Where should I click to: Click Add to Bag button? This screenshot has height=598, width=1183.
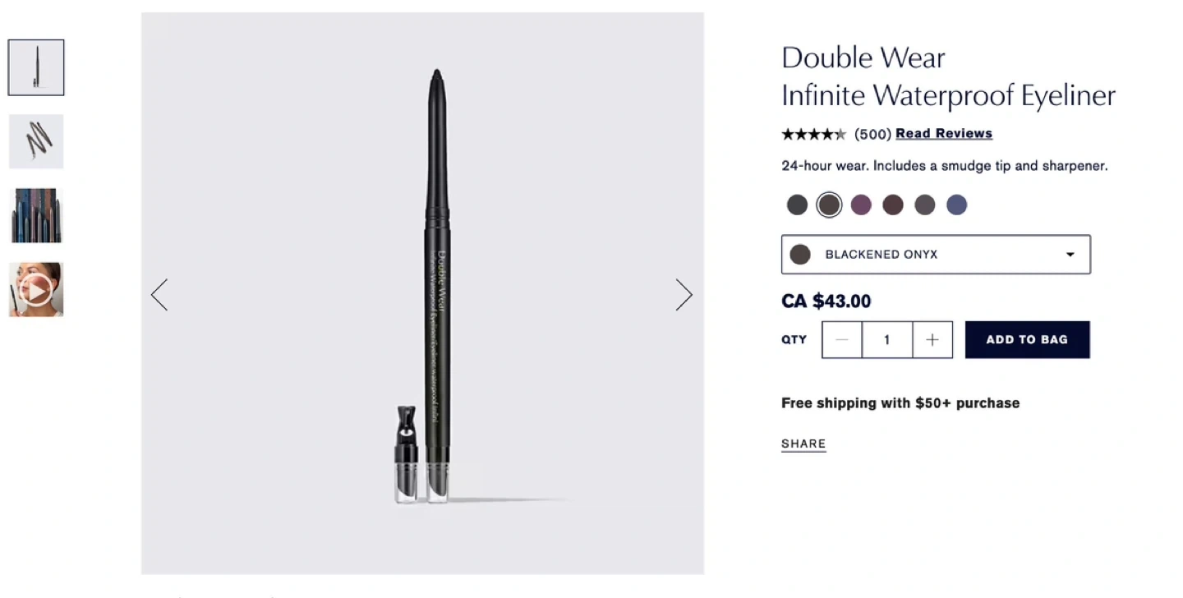coord(1027,340)
